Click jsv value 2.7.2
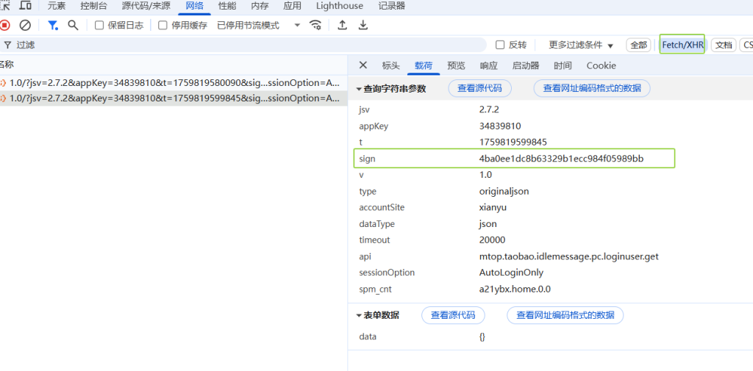This screenshot has height=371, width=753. click(x=489, y=109)
